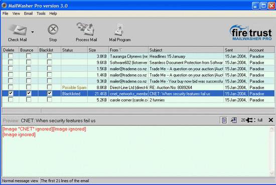Image resolution: width=276 pixels, height=185 pixels.
Task: Click the Check Mail envelope icon
Action: tap(19, 30)
